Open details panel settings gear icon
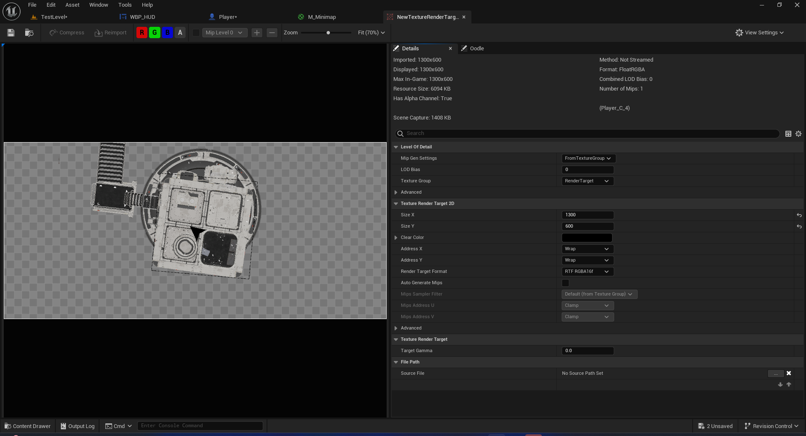806x436 pixels. [x=798, y=134]
